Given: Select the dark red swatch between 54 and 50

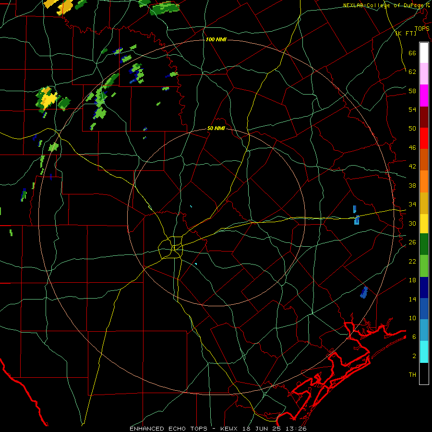Looking at the screenshot, I should pos(424,117).
